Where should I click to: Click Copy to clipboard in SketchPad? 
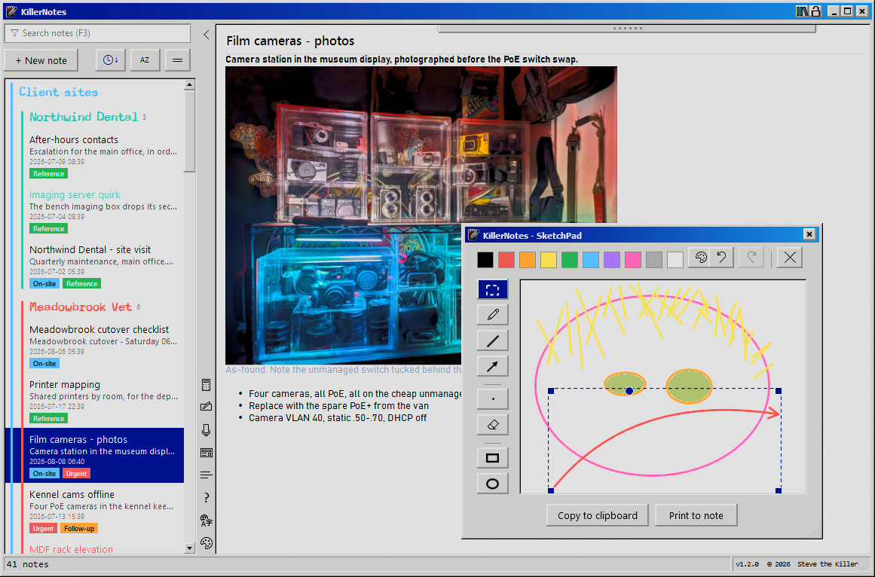pyautogui.click(x=597, y=515)
